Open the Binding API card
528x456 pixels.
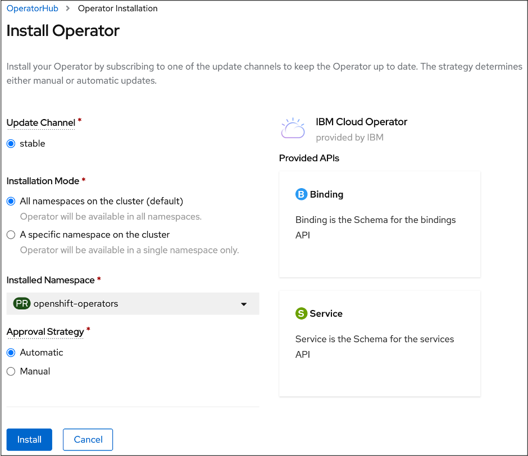click(380, 224)
